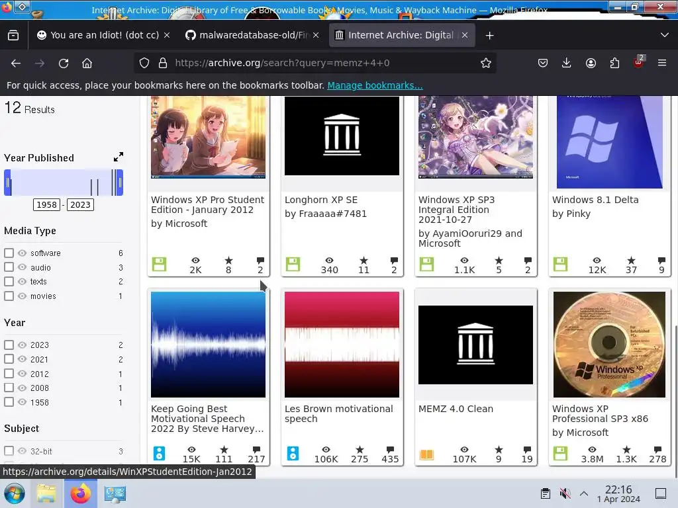
Task: Expand the Year Published histogram
Action: 119,157
